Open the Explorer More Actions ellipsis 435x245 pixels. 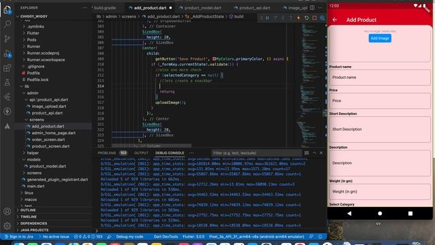coord(84,7)
